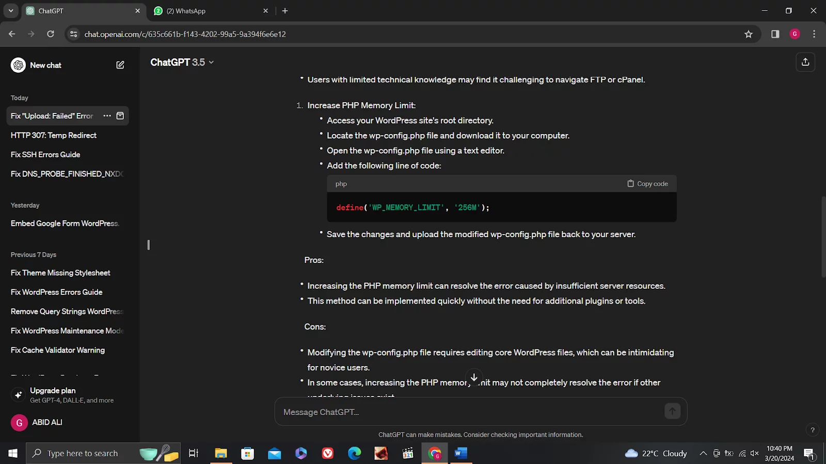Bookmark this page with star icon
Screen dimensions: 826x464
748,34
